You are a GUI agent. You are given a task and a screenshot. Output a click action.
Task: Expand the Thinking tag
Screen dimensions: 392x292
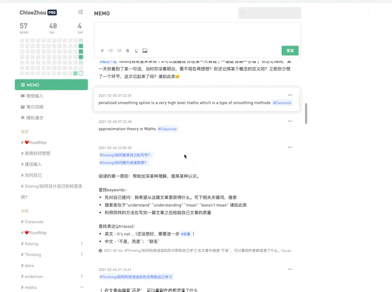[82, 254]
